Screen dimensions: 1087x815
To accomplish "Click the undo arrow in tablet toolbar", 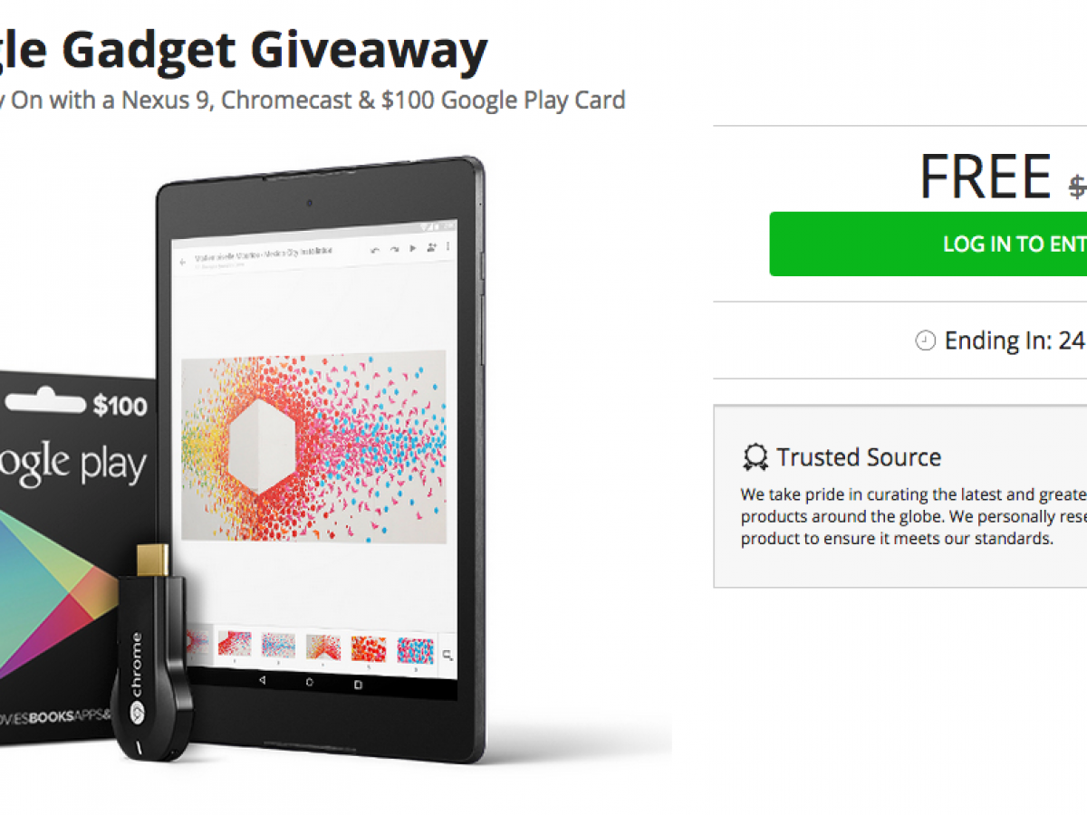I will [375, 249].
